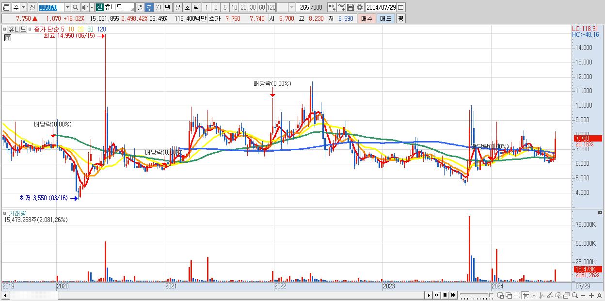This screenshot has height=301, width=605.
Task: Toggle the crosshair cursor icon
Action: [x=526, y=296]
